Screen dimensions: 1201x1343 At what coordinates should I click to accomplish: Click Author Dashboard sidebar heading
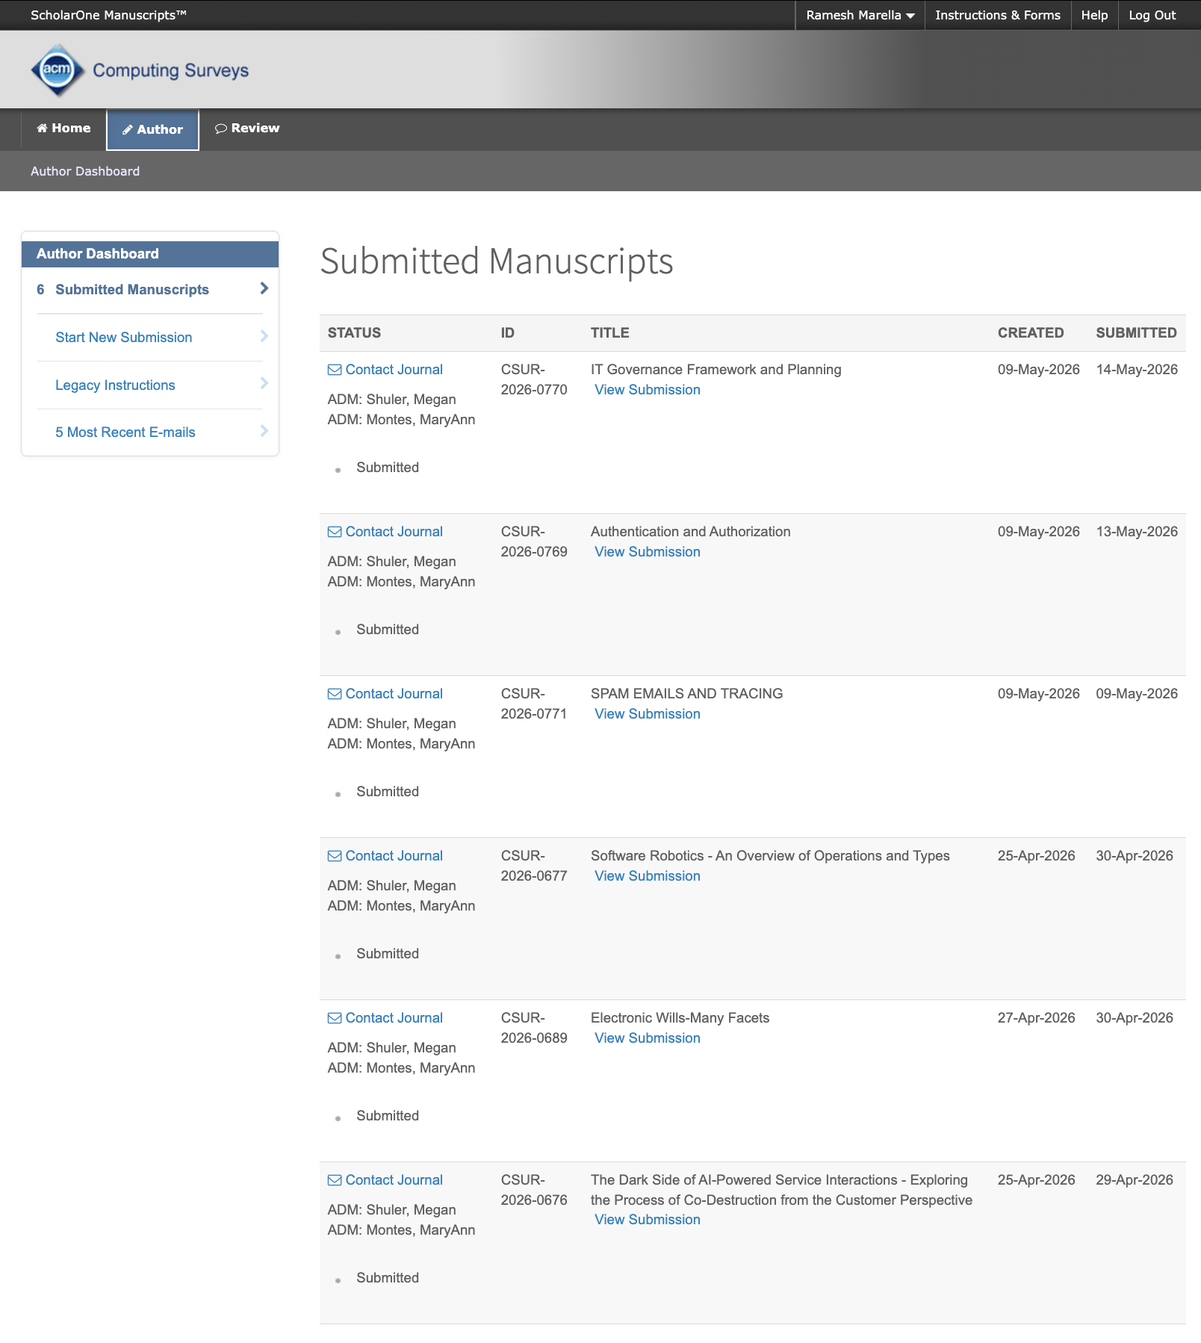coord(98,254)
